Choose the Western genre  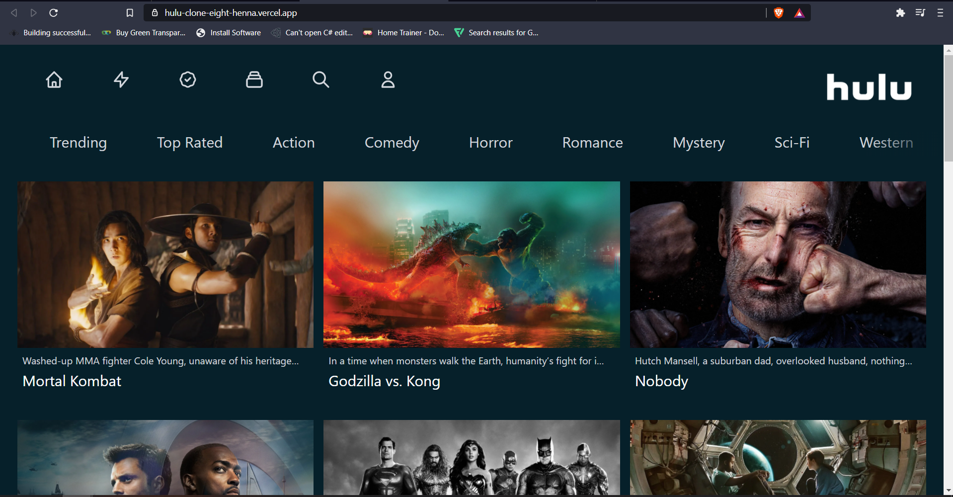[886, 143]
